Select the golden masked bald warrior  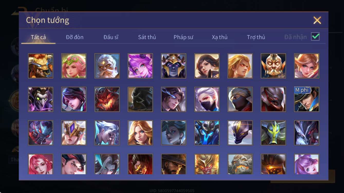273,66
